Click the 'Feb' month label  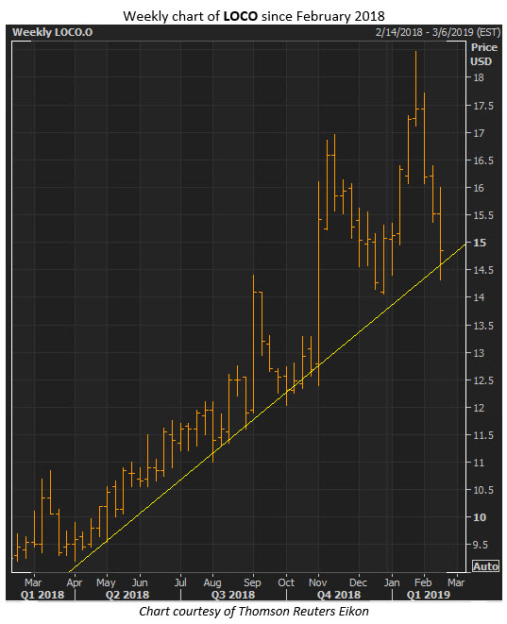(x=423, y=582)
